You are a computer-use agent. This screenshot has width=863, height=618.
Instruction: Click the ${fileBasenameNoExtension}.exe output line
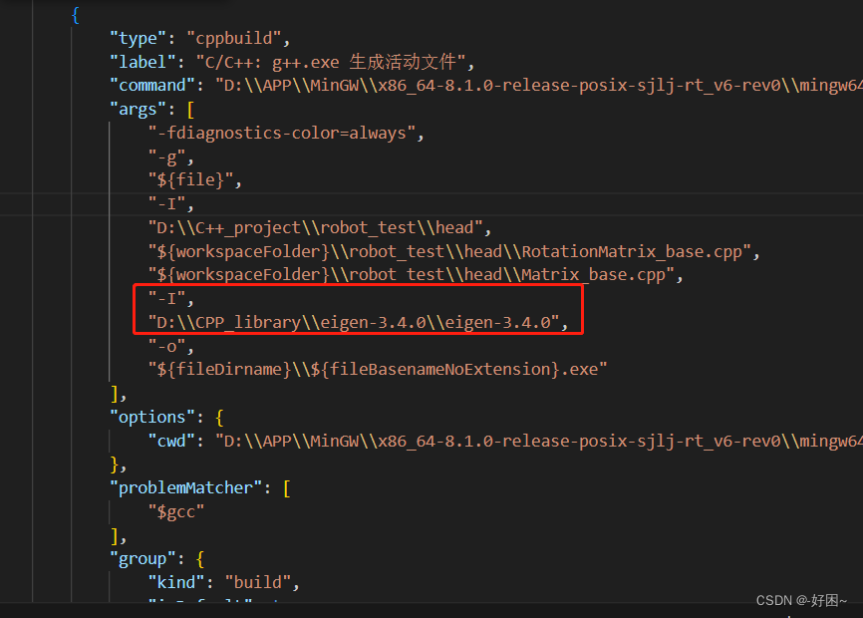378,369
